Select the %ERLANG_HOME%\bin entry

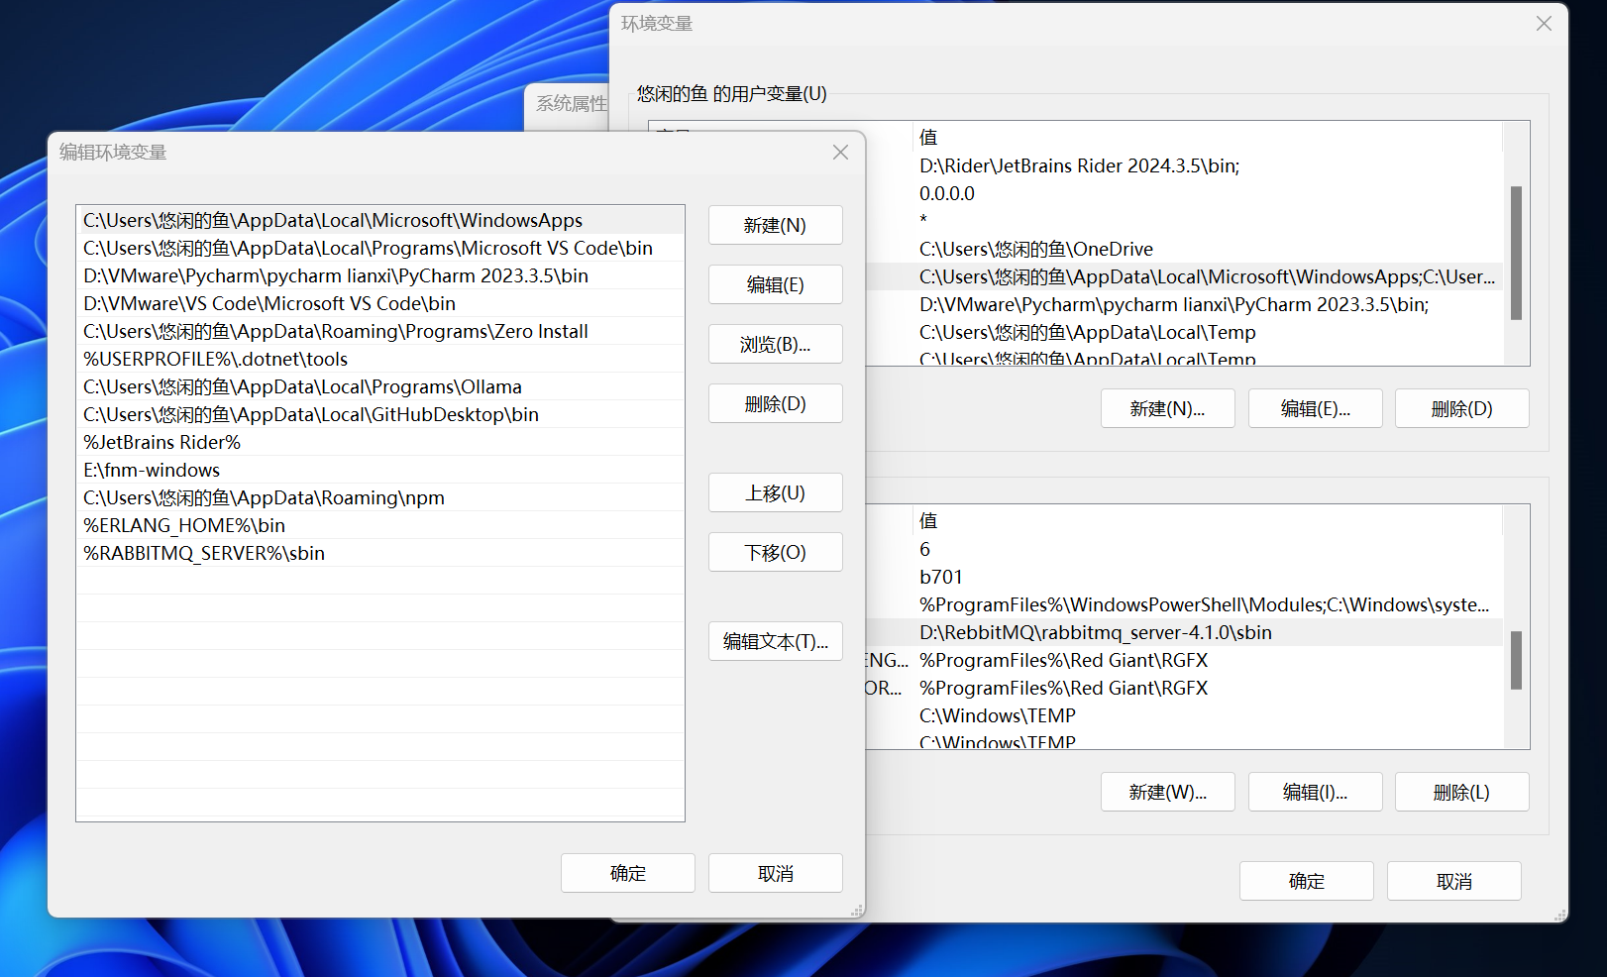(380, 525)
